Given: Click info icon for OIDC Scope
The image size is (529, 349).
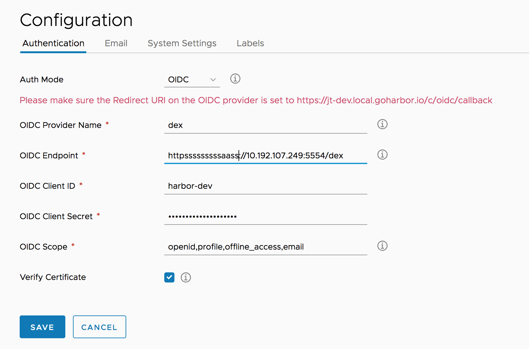Looking at the screenshot, I should [382, 246].
